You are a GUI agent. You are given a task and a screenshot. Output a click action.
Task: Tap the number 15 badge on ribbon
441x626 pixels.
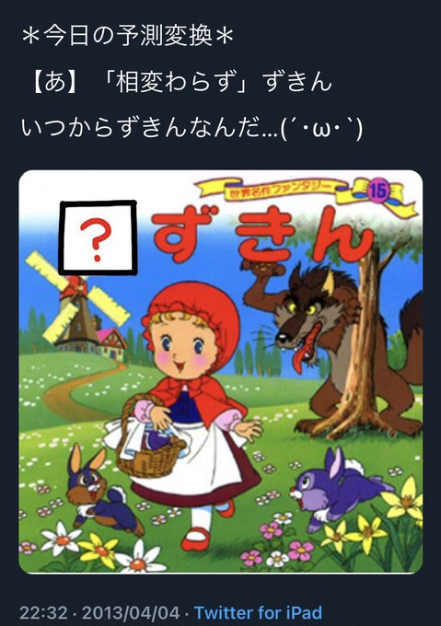[x=378, y=191]
